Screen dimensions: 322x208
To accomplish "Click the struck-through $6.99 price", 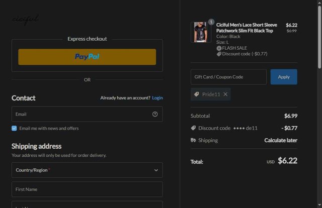I will pyautogui.click(x=292, y=31).
